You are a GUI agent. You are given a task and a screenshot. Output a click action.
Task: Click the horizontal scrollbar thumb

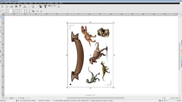pyautogui.click(x=96, y=98)
